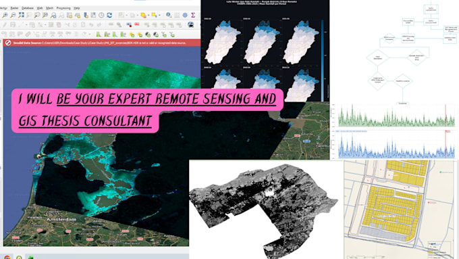The width and height of the screenshot is (459, 259).
Task: Expand the Deselect Features dropdown arrow
Action: [x=159, y=16]
